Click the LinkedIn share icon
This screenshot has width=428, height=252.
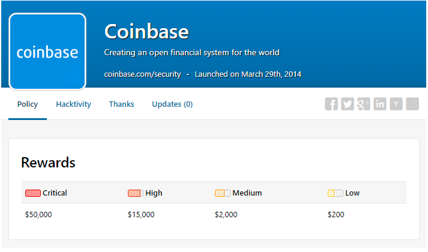380,104
